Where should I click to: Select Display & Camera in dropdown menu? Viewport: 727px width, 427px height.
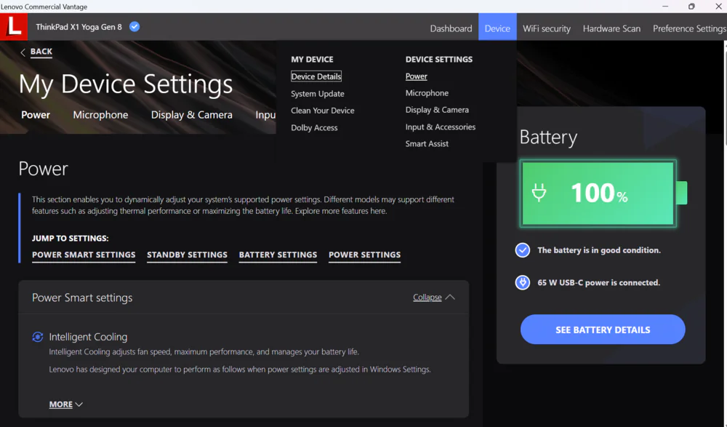point(437,110)
